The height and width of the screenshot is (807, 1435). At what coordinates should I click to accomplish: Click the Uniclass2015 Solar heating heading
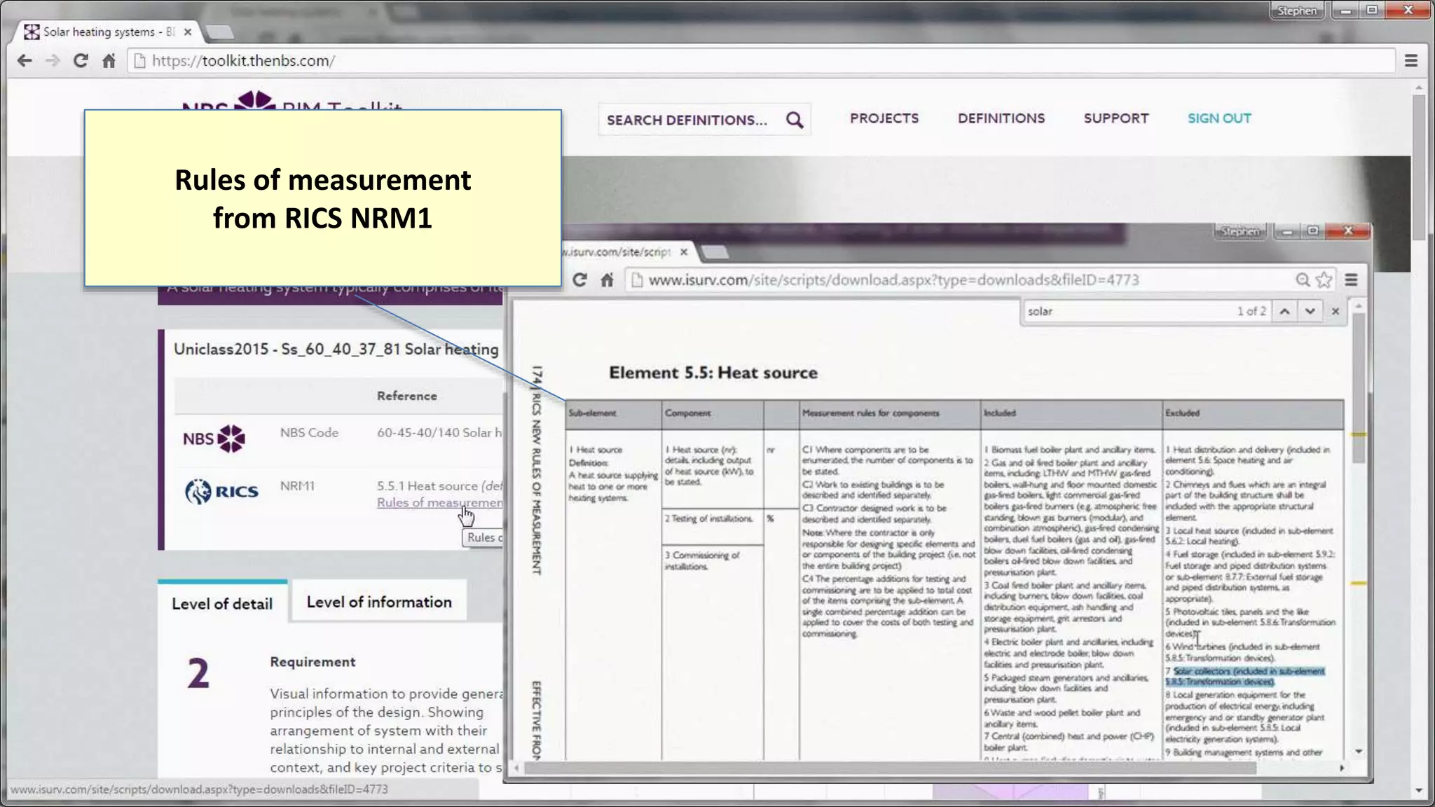[x=336, y=349]
